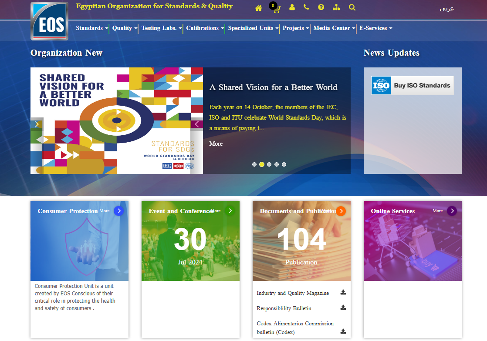Click the '104 Publication' count

pos(301,247)
